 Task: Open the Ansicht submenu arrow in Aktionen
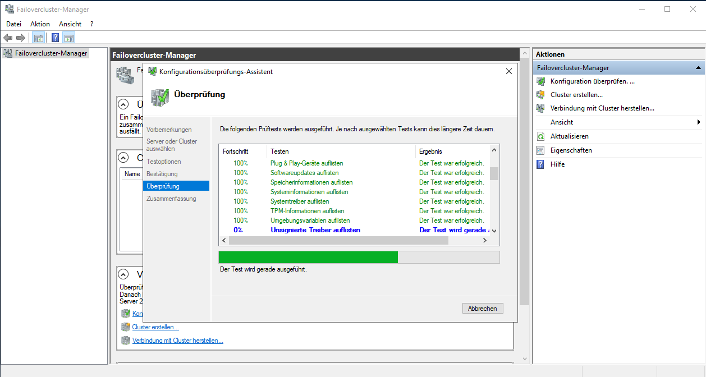(699, 122)
